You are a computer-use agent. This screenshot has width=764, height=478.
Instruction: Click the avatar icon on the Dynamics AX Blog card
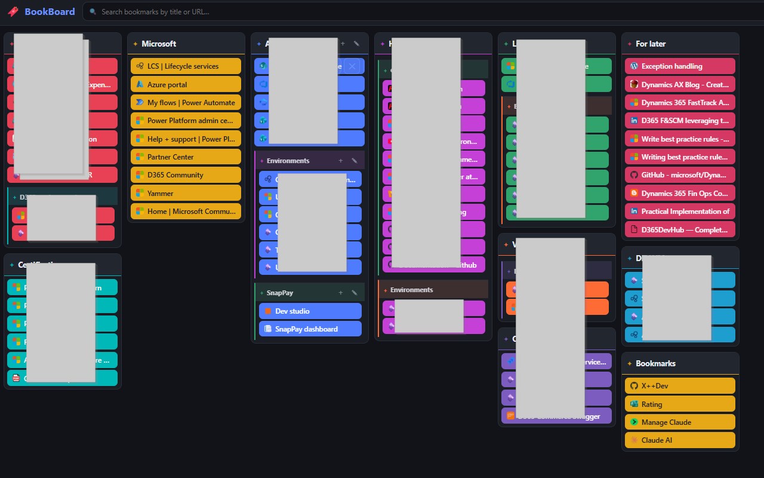click(x=634, y=84)
